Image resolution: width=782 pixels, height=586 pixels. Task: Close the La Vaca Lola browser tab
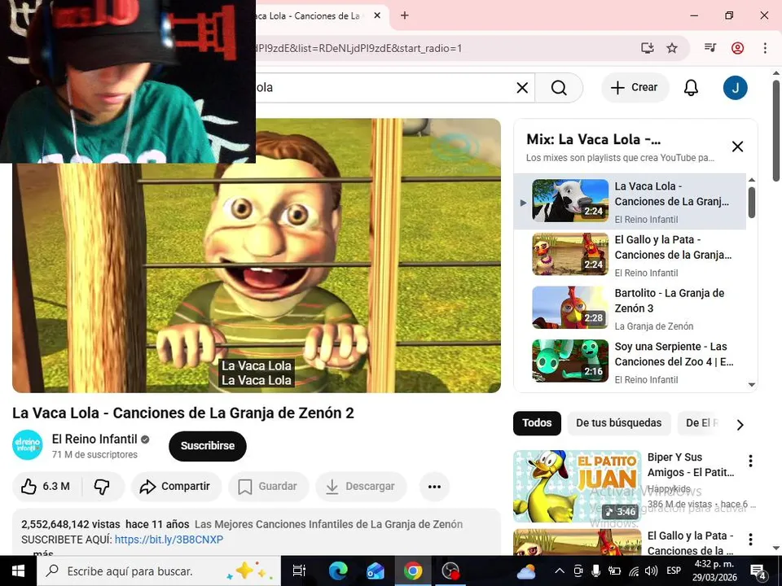(x=377, y=15)
